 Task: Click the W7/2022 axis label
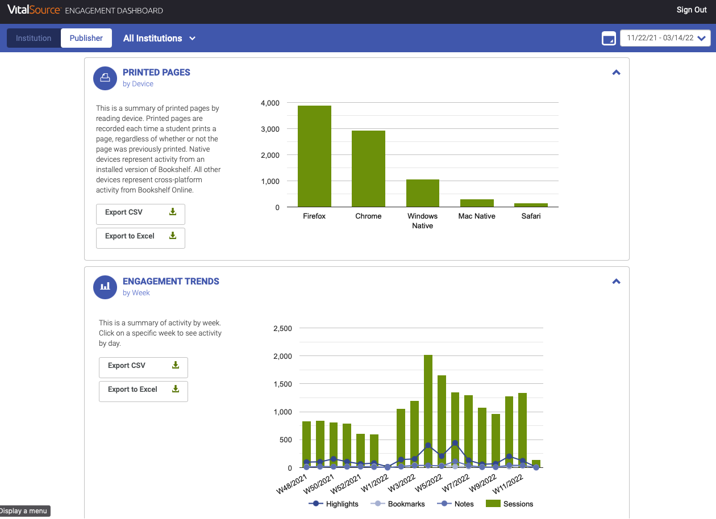tap(457, 483)
